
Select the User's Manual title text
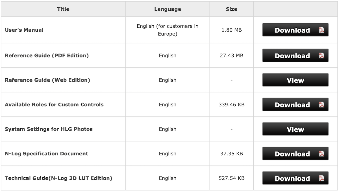click(24, 30)
